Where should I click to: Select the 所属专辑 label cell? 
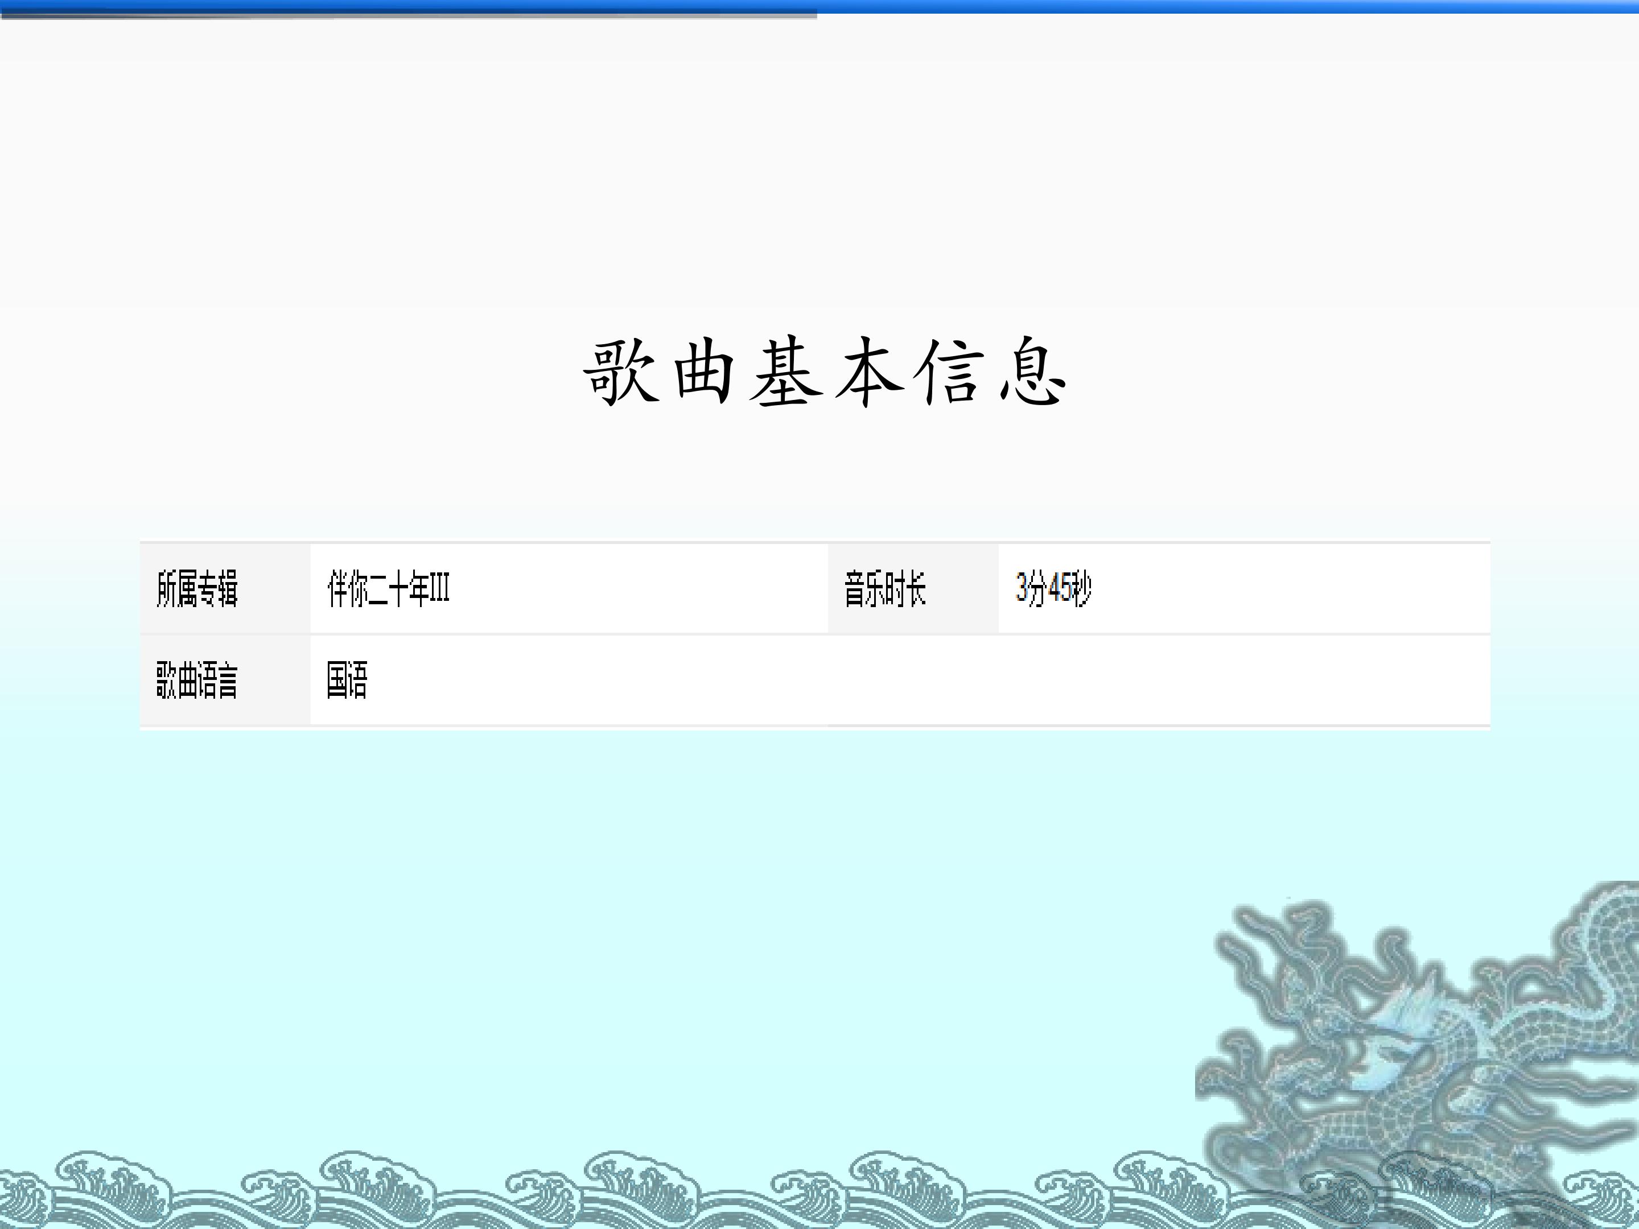pos(225,589)
